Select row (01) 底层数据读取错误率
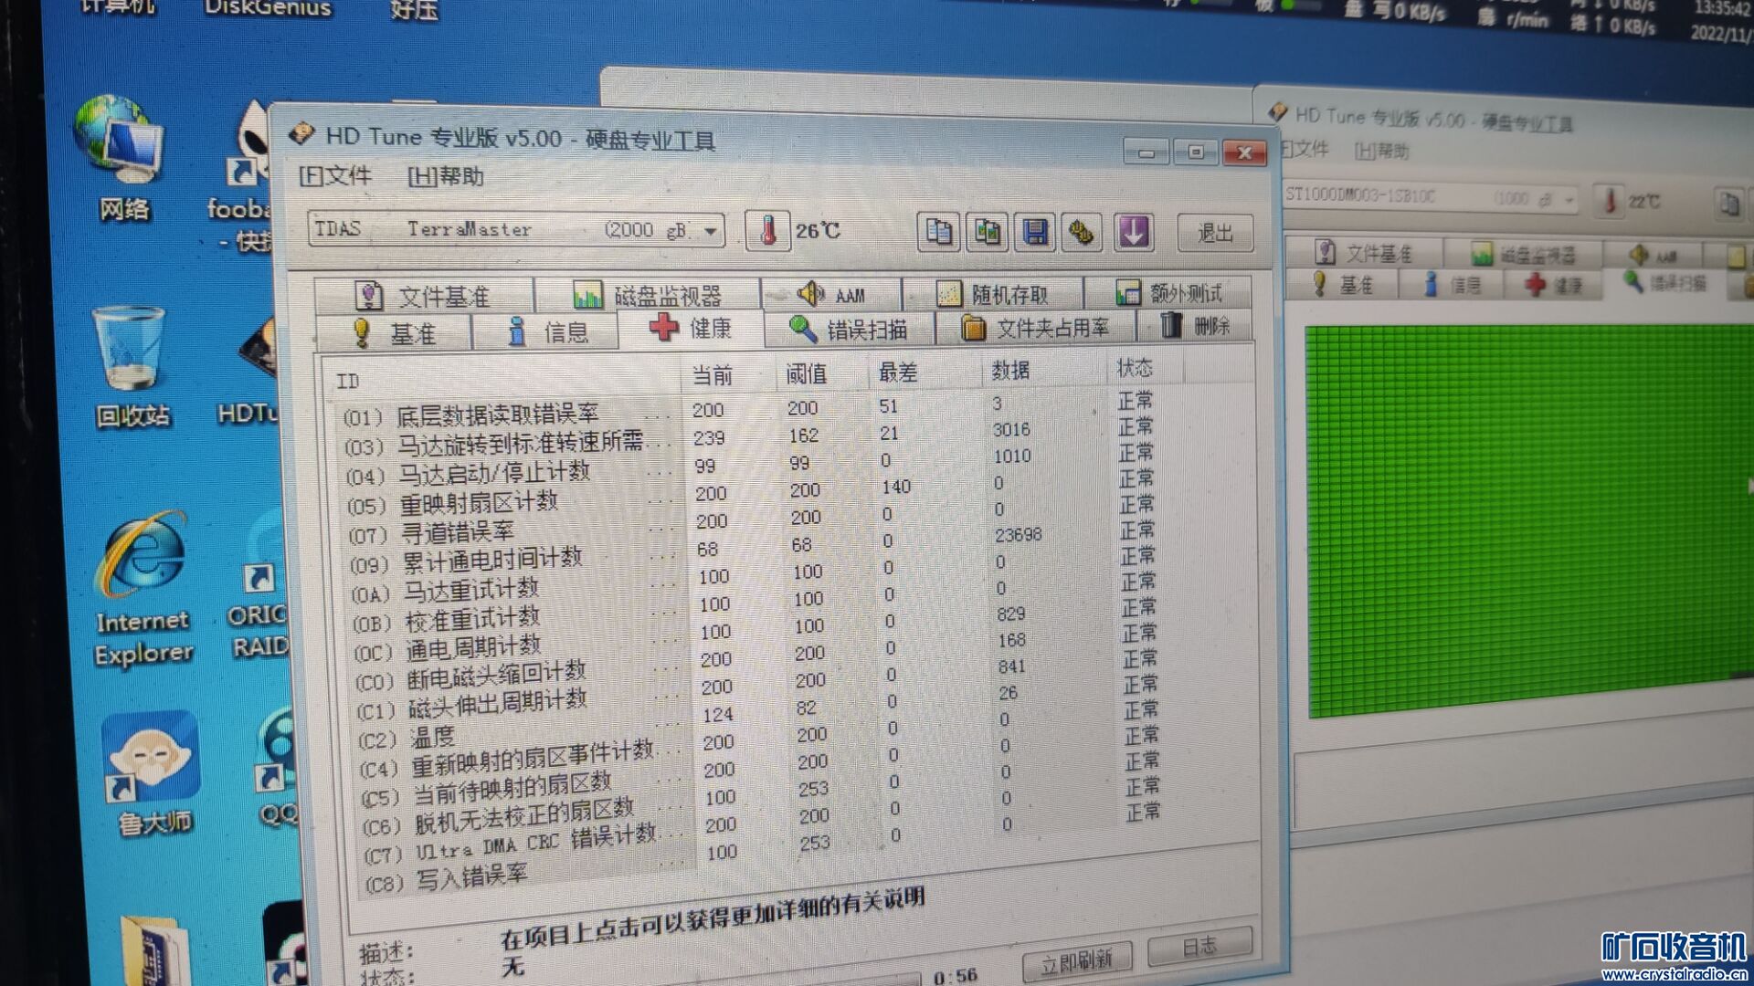1754x986 pixels. click(749, 410)
